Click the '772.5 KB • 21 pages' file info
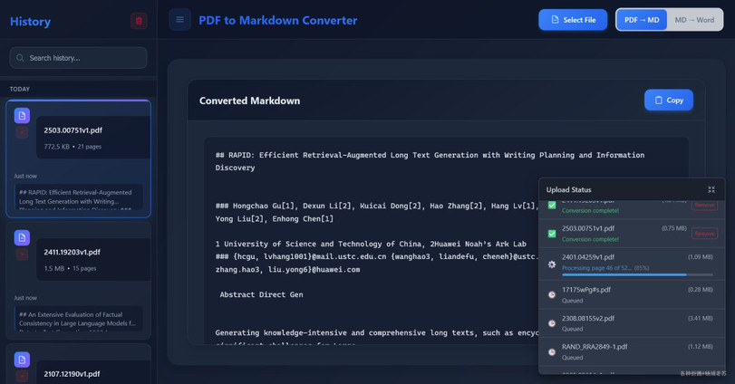735x384 pixels. (73, 147)
